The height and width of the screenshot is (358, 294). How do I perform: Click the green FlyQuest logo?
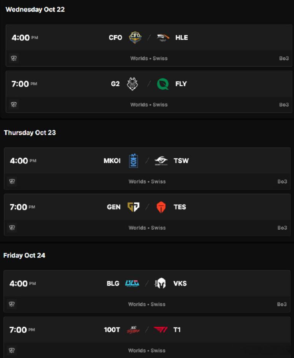(163, 84)
